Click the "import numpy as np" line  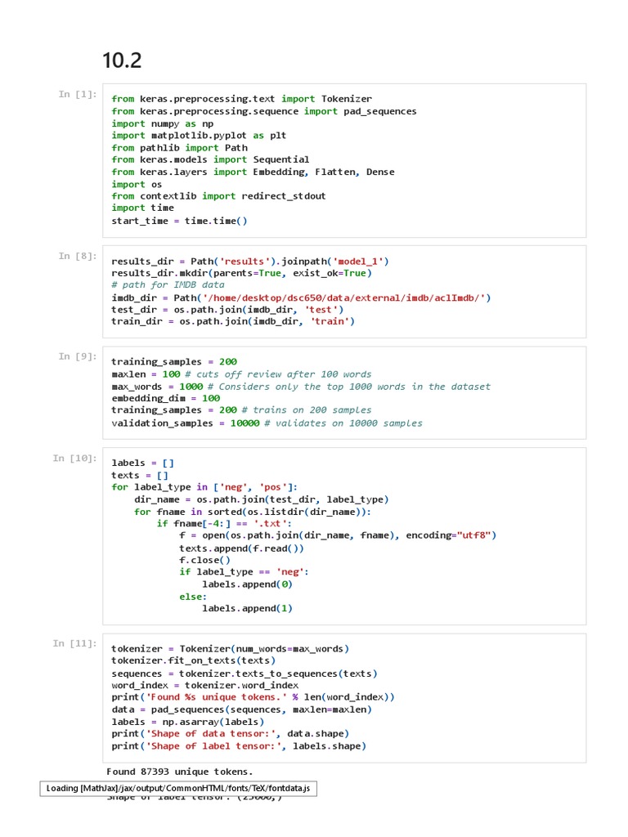point(163,123)
